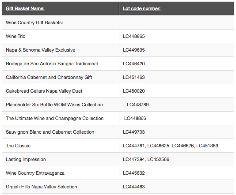Select Grgich Hills Napa Valley Selection
The width and height of the screenshot is (236, 195).
(x=42, y=187)
